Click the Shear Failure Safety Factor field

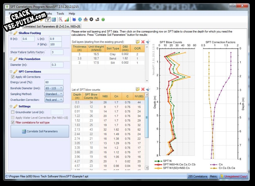57,52
